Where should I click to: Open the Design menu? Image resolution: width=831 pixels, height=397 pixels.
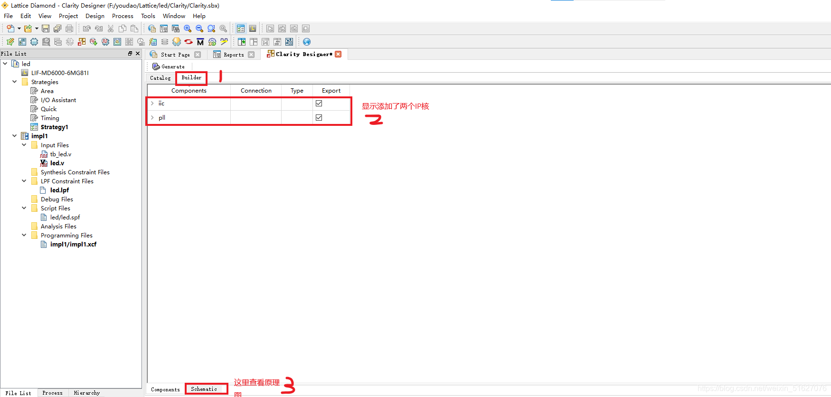click(x=95, y=16)
